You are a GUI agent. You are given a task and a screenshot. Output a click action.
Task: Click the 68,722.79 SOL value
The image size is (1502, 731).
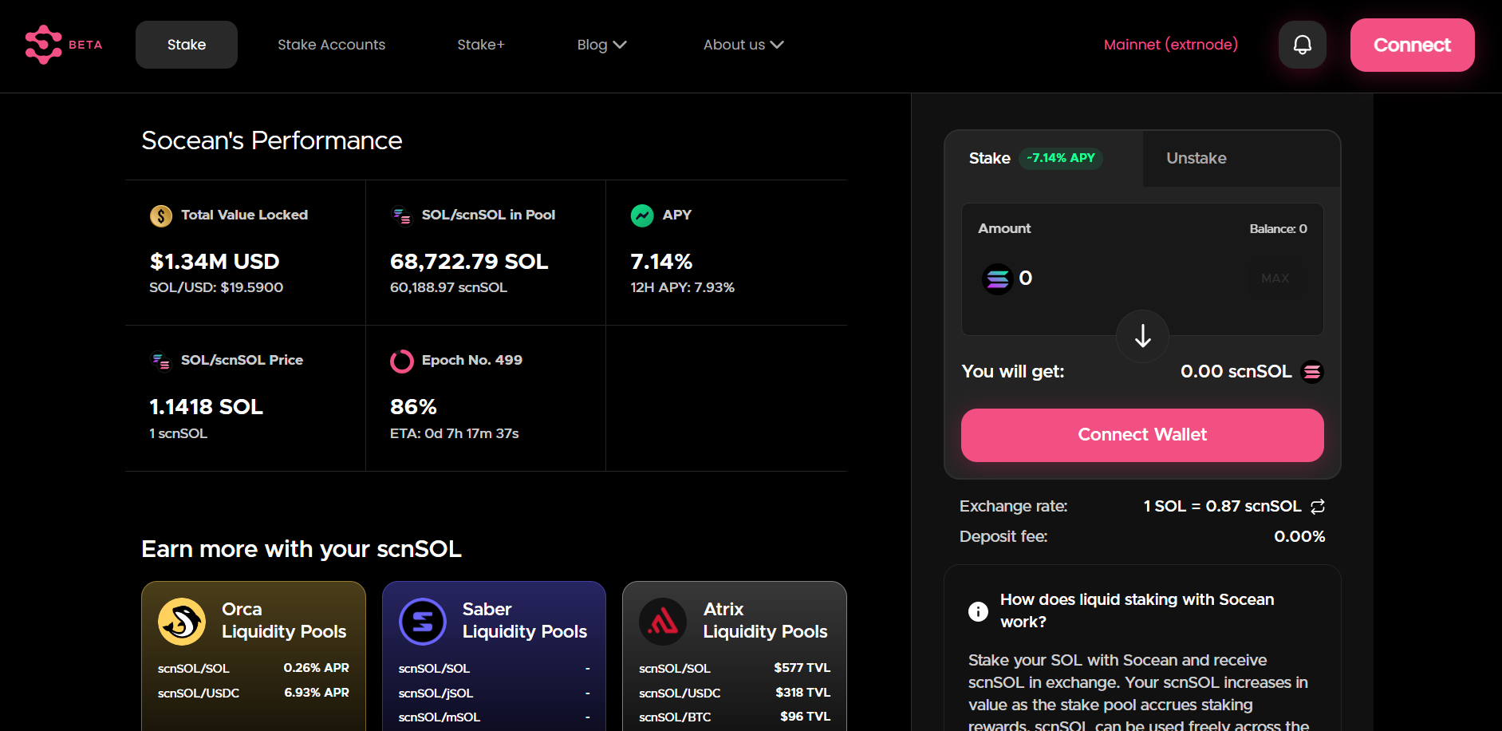469,262
